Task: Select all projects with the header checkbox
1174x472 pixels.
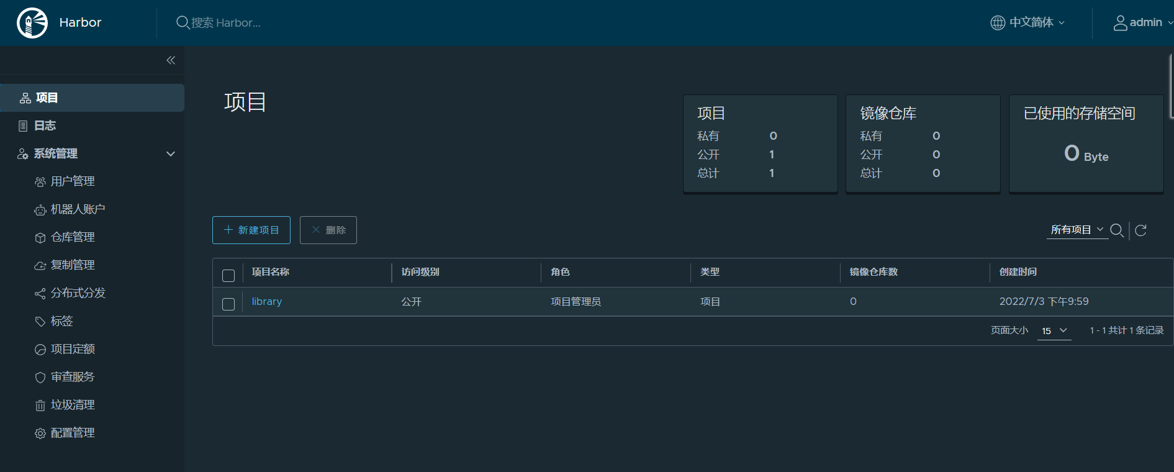Action: point(228,276)
